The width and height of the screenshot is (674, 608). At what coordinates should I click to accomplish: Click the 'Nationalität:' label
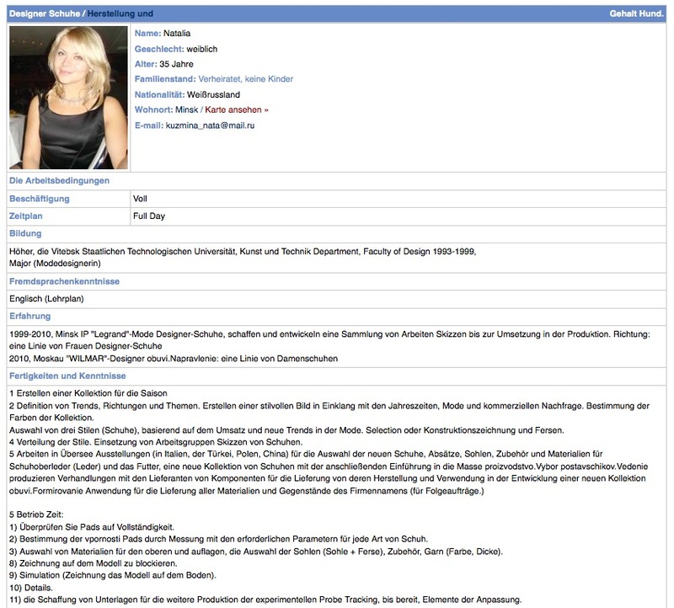159,94
